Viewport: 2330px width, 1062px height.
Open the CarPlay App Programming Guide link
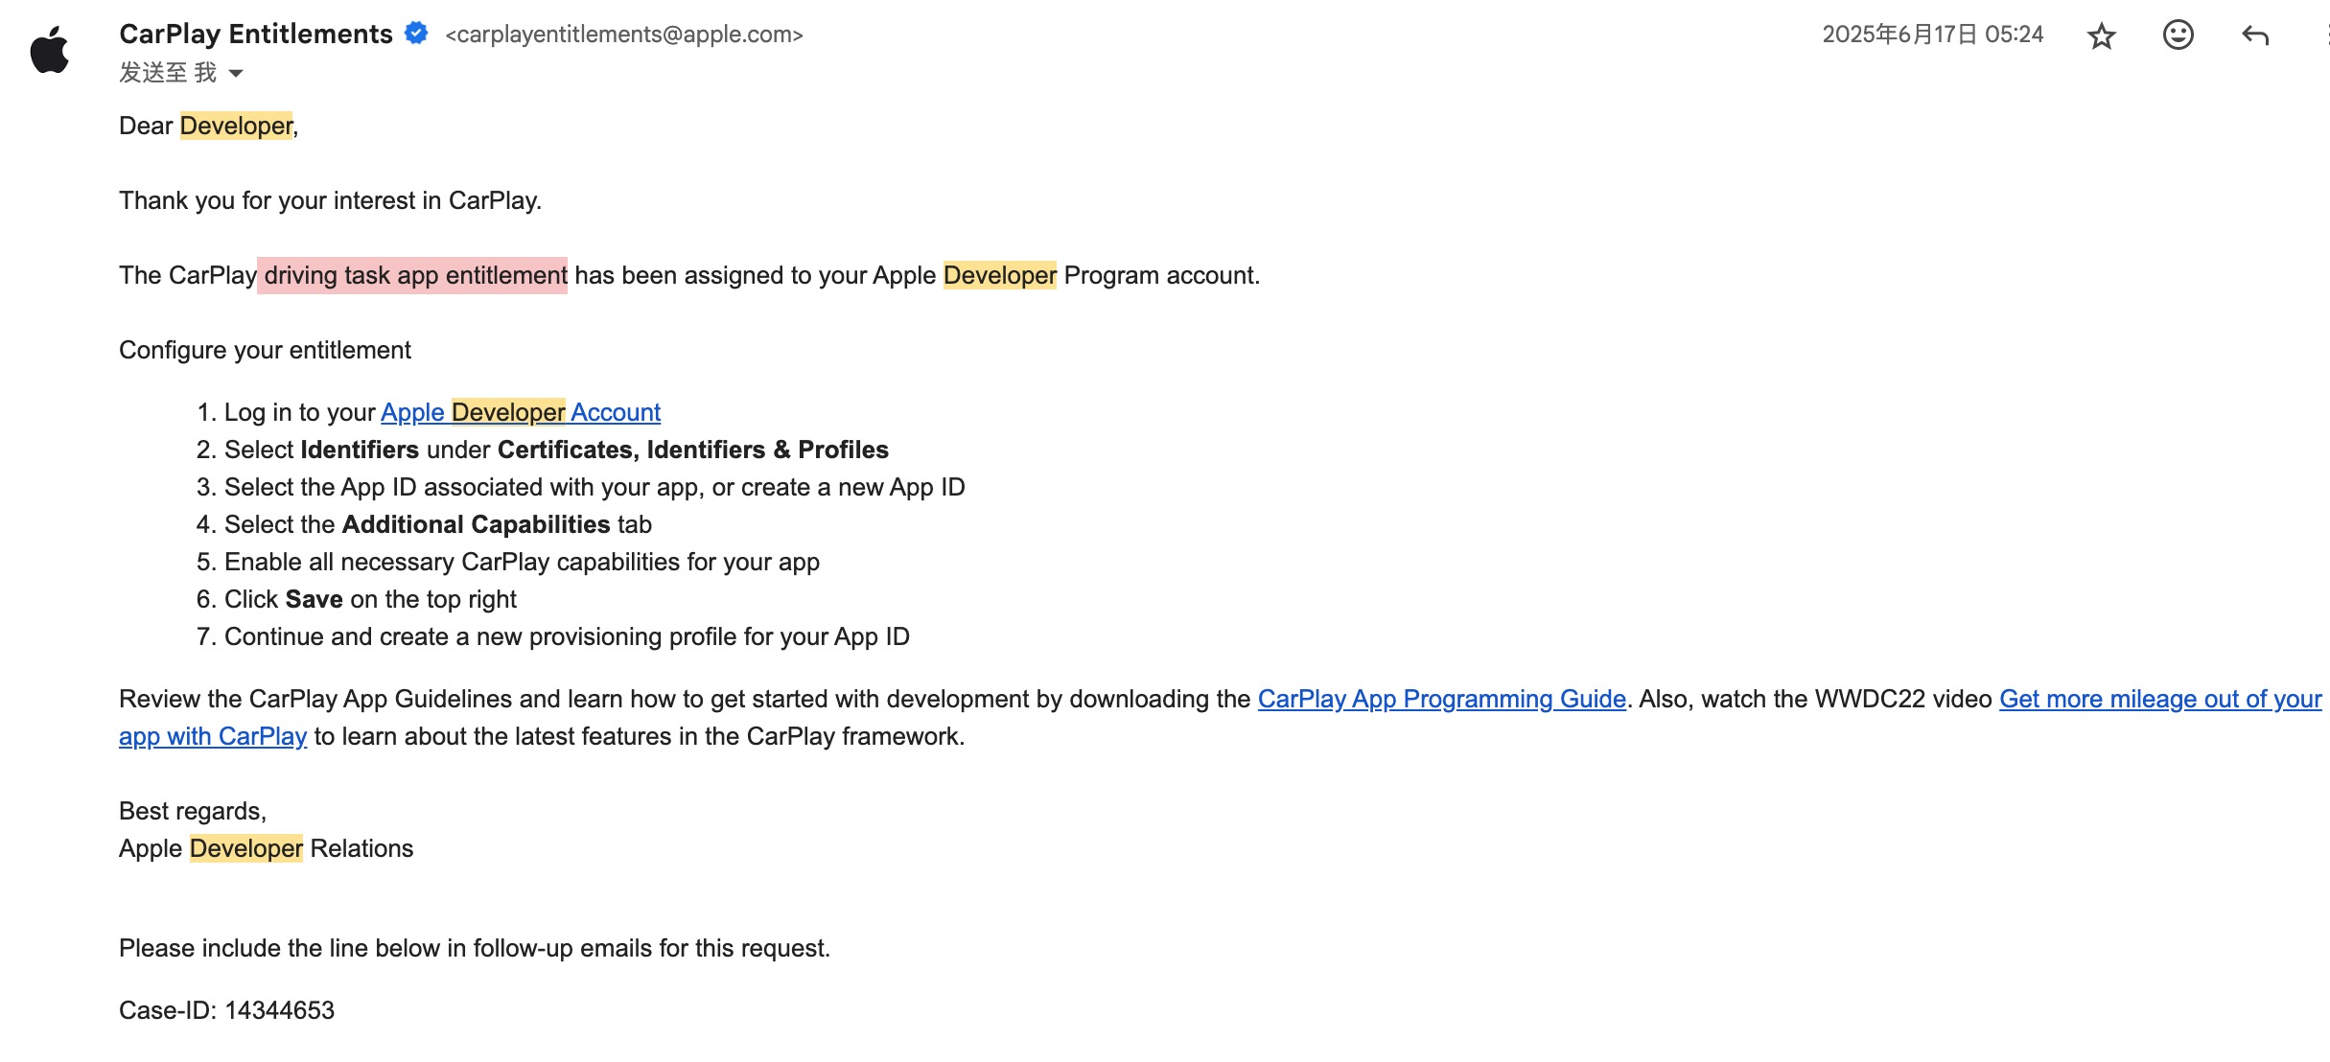click(1441, 699)
